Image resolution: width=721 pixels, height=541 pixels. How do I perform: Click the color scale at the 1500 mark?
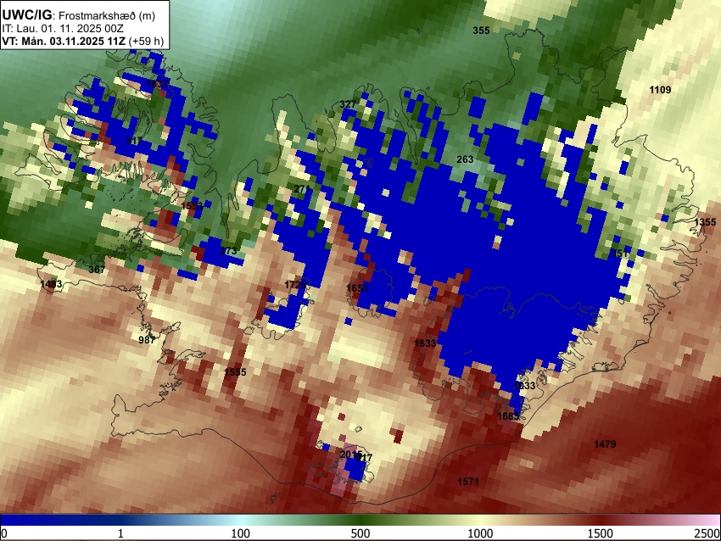[601, 520]
